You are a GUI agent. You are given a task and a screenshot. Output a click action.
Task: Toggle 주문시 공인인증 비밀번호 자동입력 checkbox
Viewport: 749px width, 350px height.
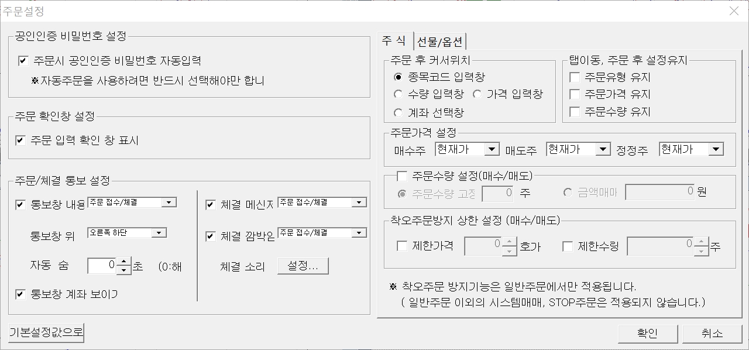pyautogui.click(x=23, y=60)
